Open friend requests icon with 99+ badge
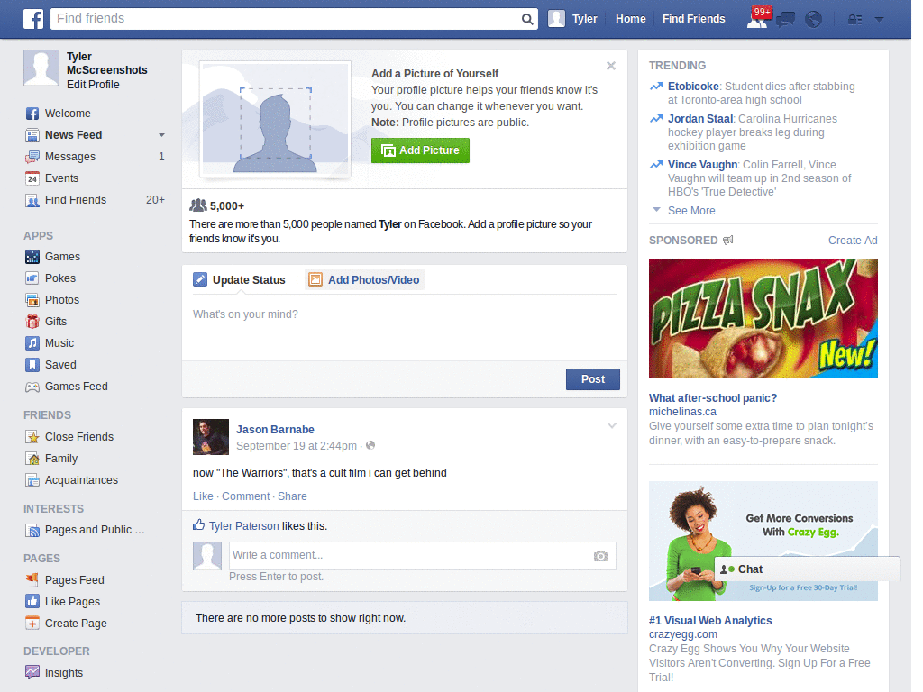923x692 pixels. coord(757,18)
